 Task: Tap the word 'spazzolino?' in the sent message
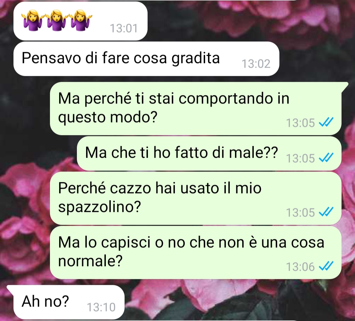click(100, 207)
